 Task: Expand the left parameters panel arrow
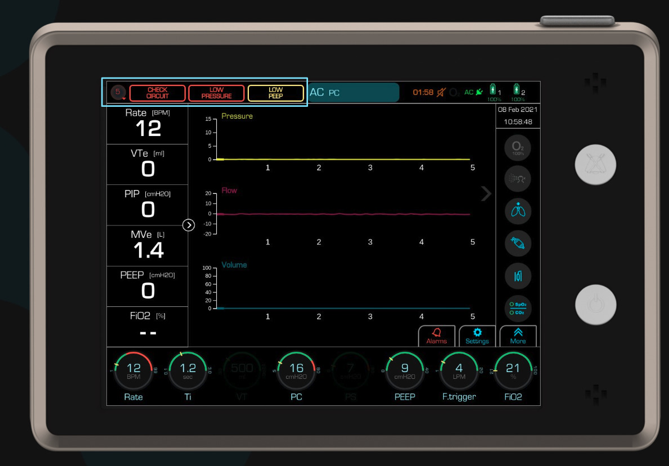click(x=189, y=225)
